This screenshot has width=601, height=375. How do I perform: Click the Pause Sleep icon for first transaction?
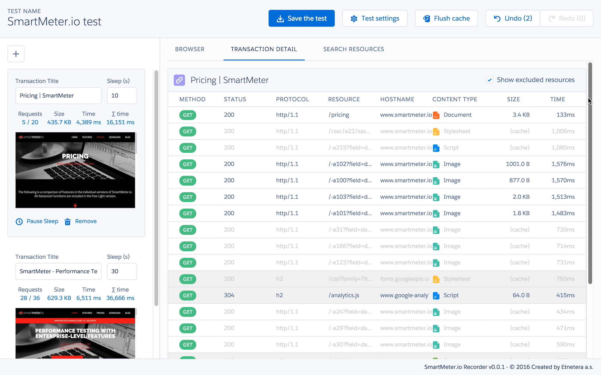[x=19, y=221]
